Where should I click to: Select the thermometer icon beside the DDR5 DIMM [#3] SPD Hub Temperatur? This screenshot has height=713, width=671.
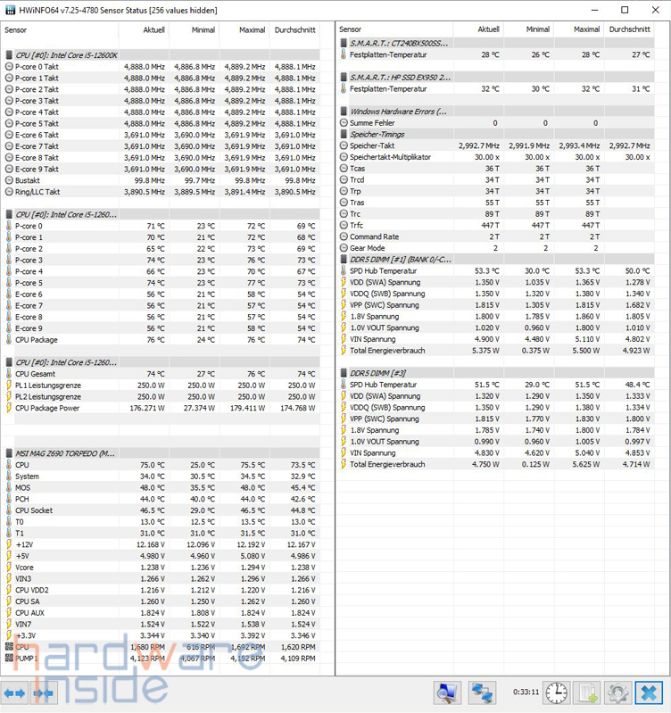344,385
